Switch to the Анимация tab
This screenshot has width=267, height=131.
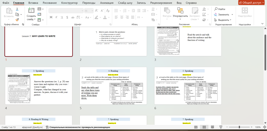(107, 3)
